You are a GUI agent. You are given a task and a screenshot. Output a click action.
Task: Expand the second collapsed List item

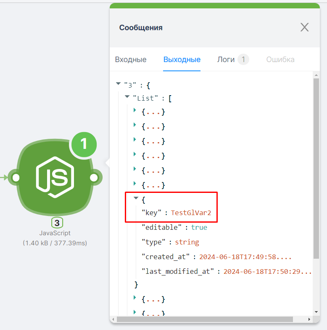pyautogui.click(x=134, y=125)
